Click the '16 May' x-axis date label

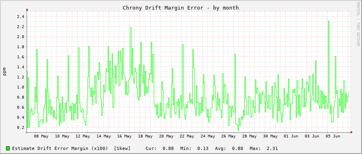pos(124,137)
